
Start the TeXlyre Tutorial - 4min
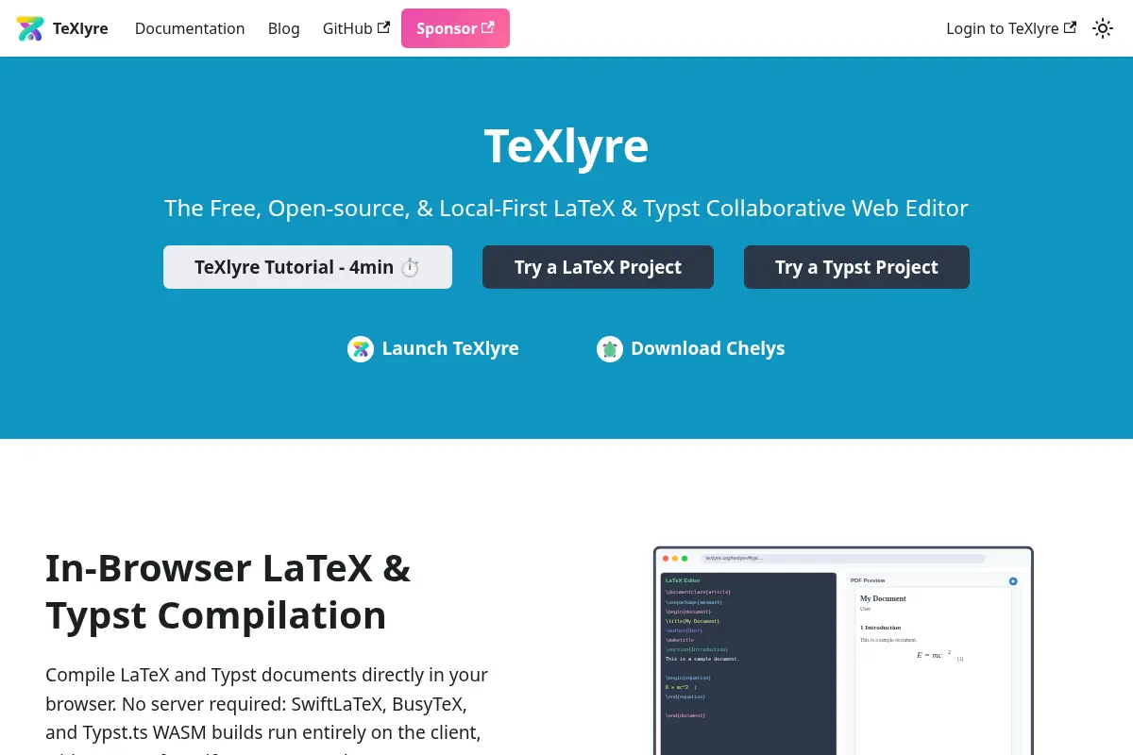pos(308,267)
